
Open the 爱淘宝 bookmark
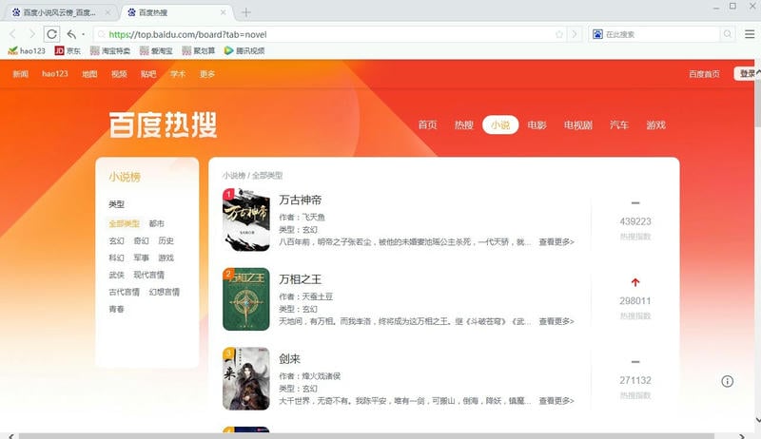tap(156, 50)
